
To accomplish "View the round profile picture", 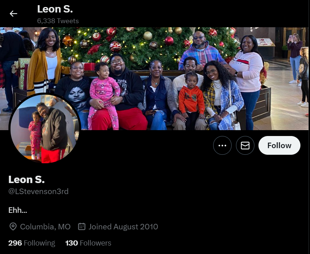I will coord(45,129).
